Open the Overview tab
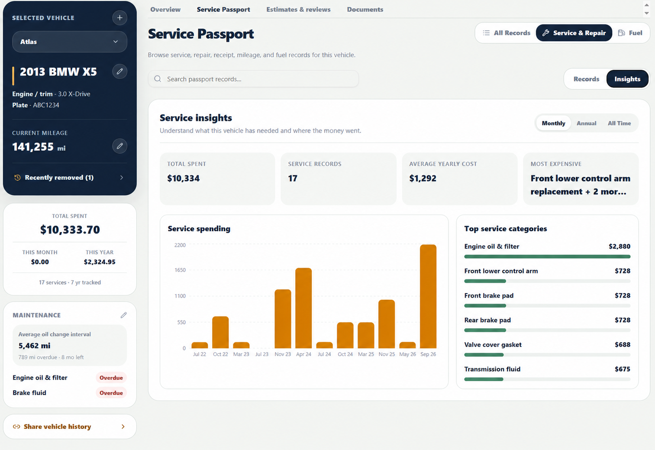 165,10
